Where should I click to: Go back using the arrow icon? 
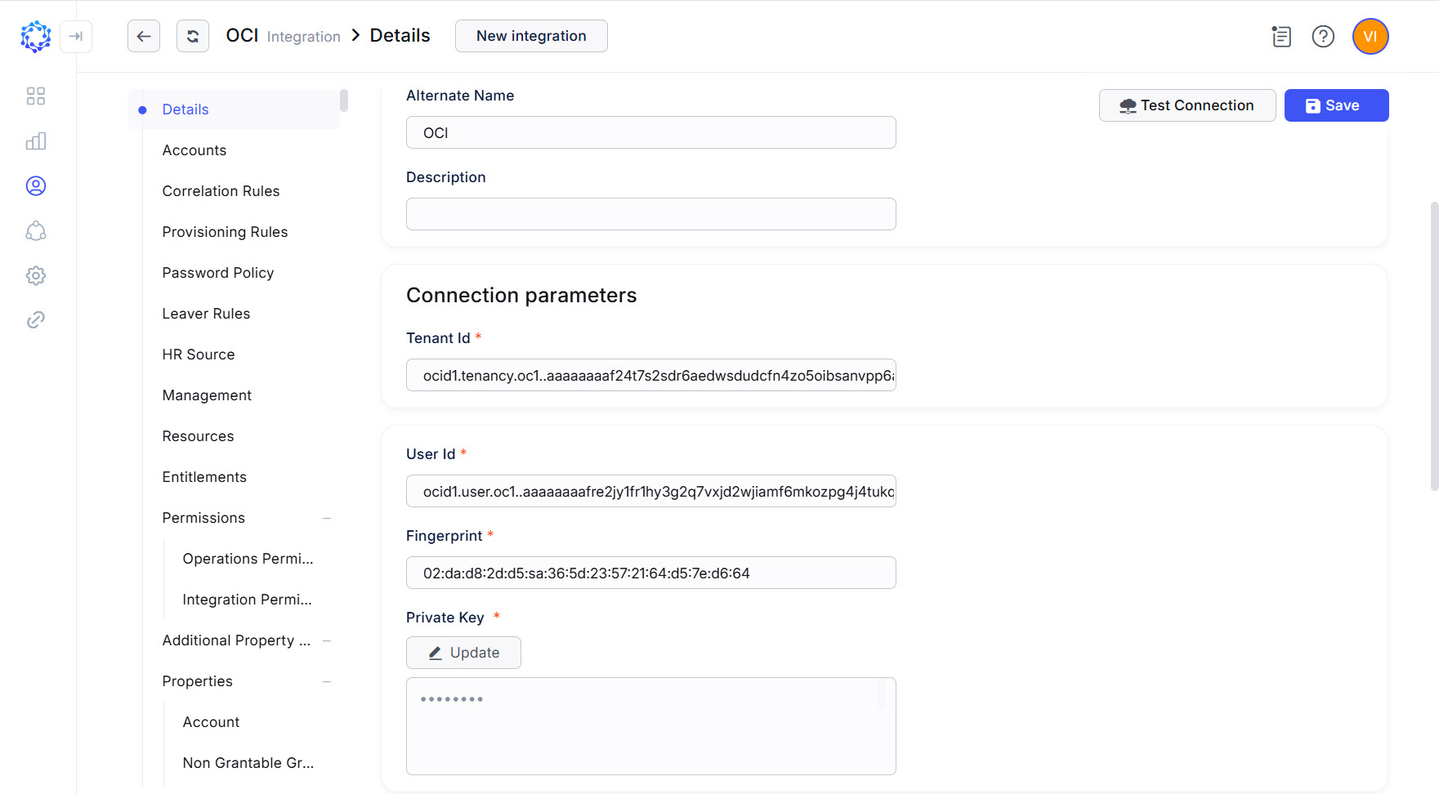click(x=144, y=36)
